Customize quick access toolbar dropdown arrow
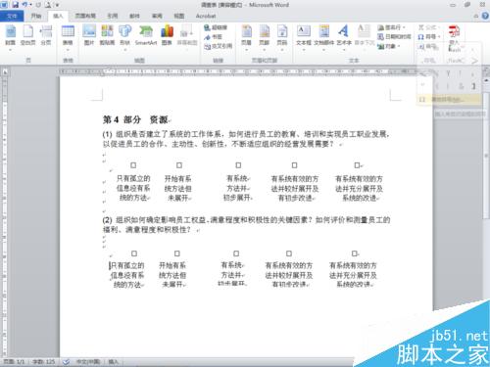The height and width of the screenshot is (367, 490). click(57, 5)
